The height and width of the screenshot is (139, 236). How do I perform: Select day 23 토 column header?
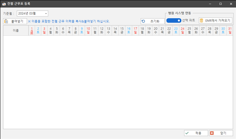point(176,30)
